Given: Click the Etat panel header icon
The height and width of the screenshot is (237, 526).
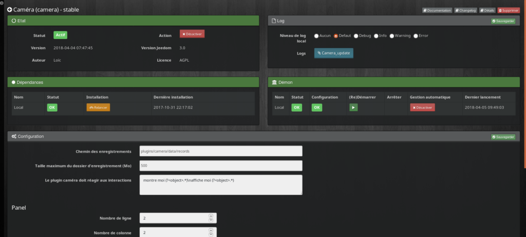Looking at the screenshot, I should (14, 21).
